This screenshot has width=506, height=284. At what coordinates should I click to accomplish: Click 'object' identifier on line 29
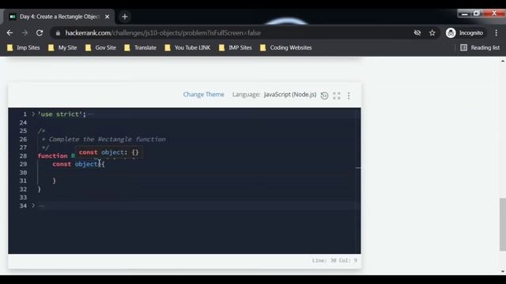(x=86, y=164)
